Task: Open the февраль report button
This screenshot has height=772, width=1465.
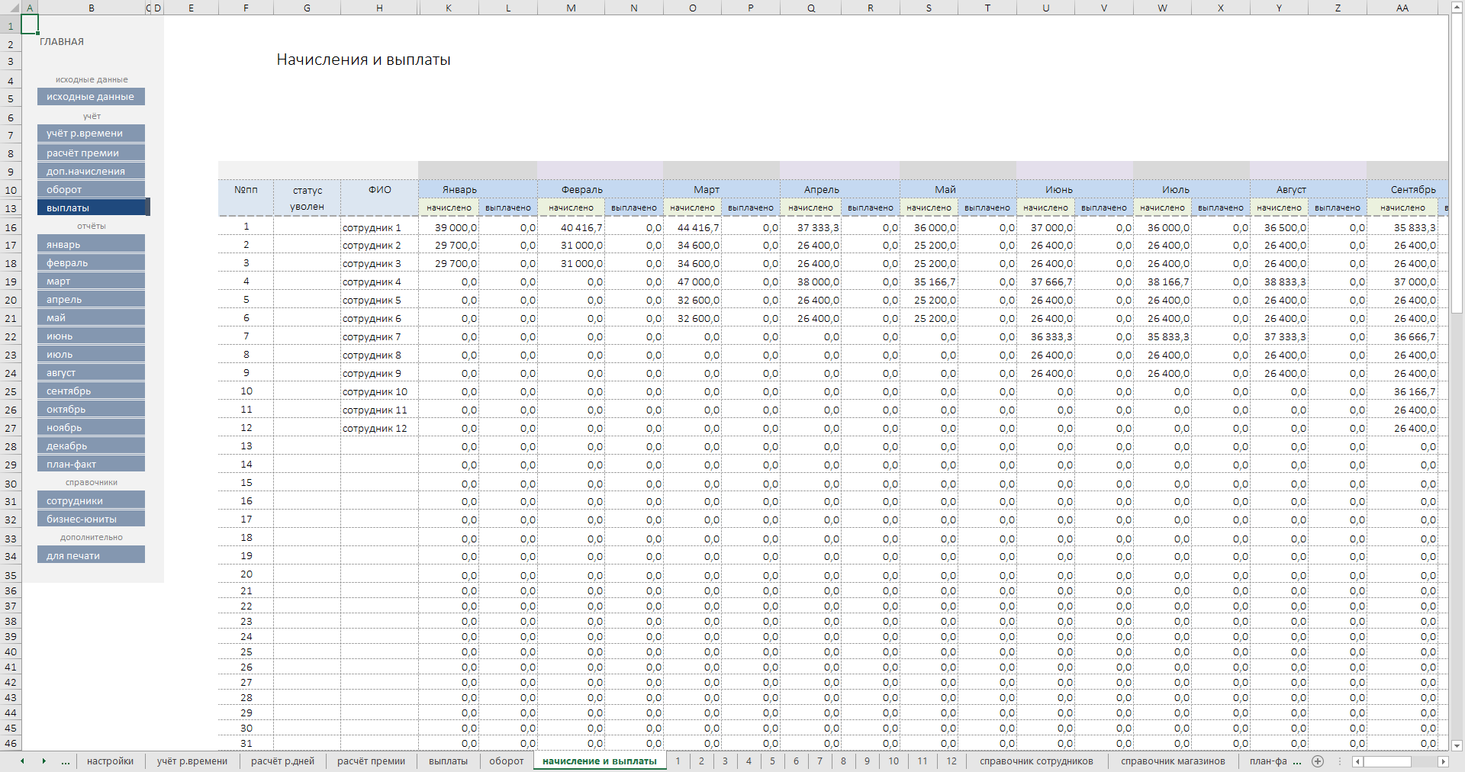Action: tap(91, 262)
